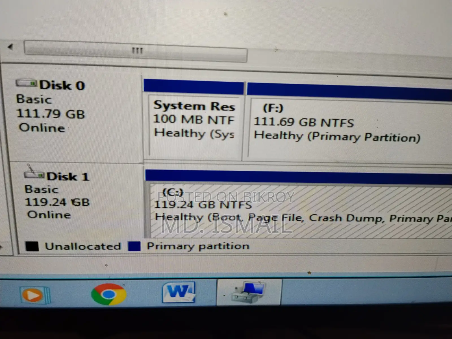Launch Google Chrome from the taskbar
Screen dimensions: 452x339
tap(108, 294)
